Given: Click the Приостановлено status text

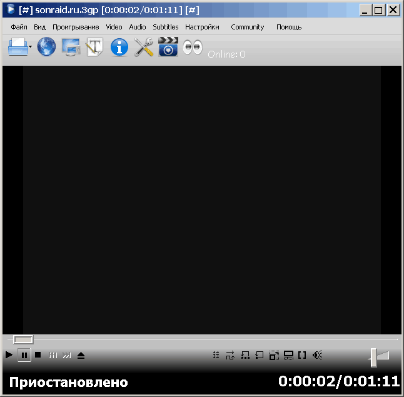Looking at the screenshot, I should coord(69,383).
